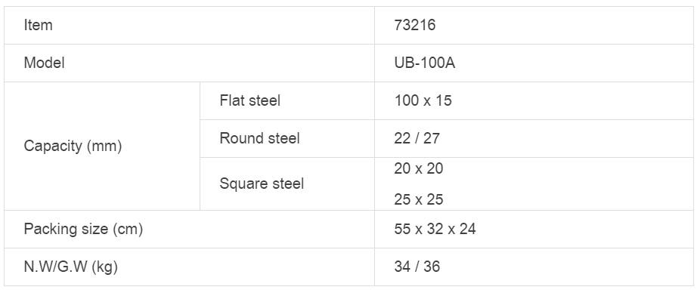Select item number 73216
The width and height of the screenshot is (700, 293).
tap(415, 25)
